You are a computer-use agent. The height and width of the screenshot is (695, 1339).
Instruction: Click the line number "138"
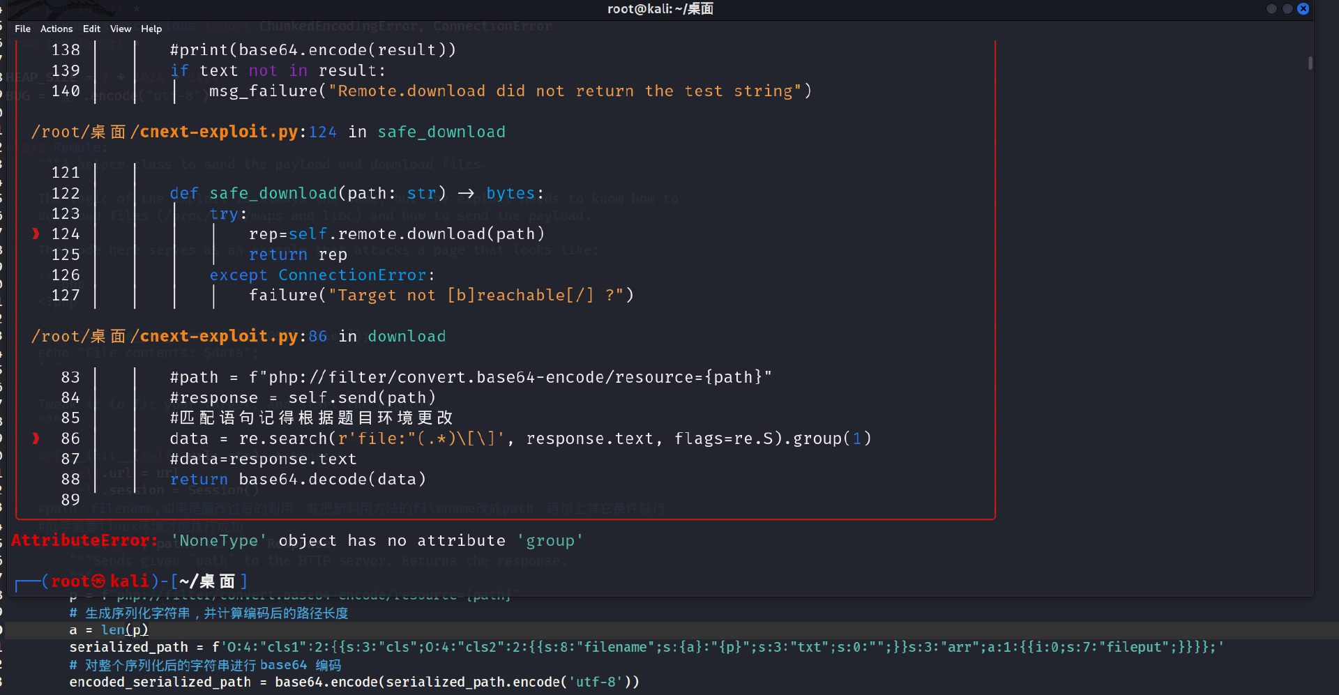66,50
